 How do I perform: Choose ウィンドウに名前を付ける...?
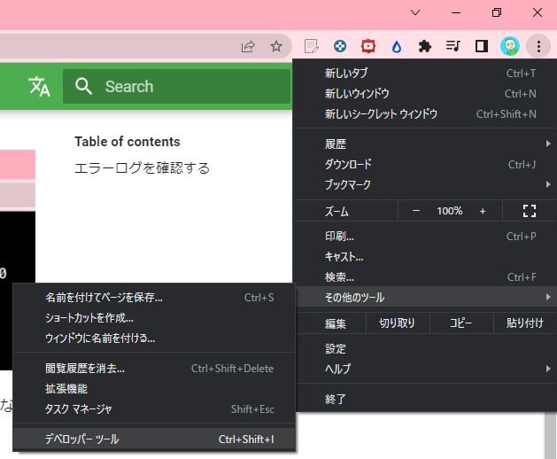[154, 338]
